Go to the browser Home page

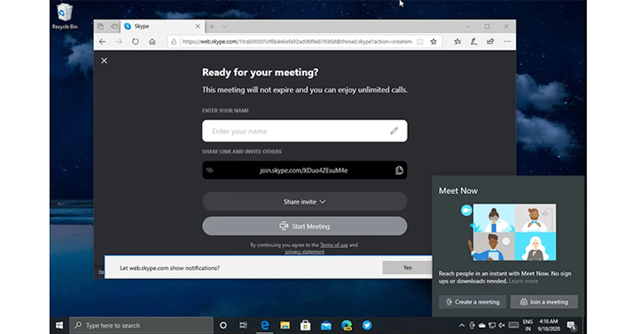tap(152, 42)
